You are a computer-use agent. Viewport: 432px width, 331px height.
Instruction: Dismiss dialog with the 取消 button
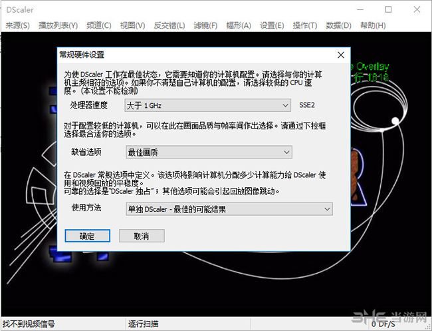(x=142, y=236)
